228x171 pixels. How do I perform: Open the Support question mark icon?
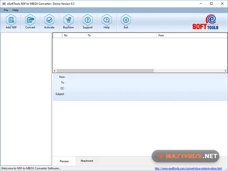[87, 22]
